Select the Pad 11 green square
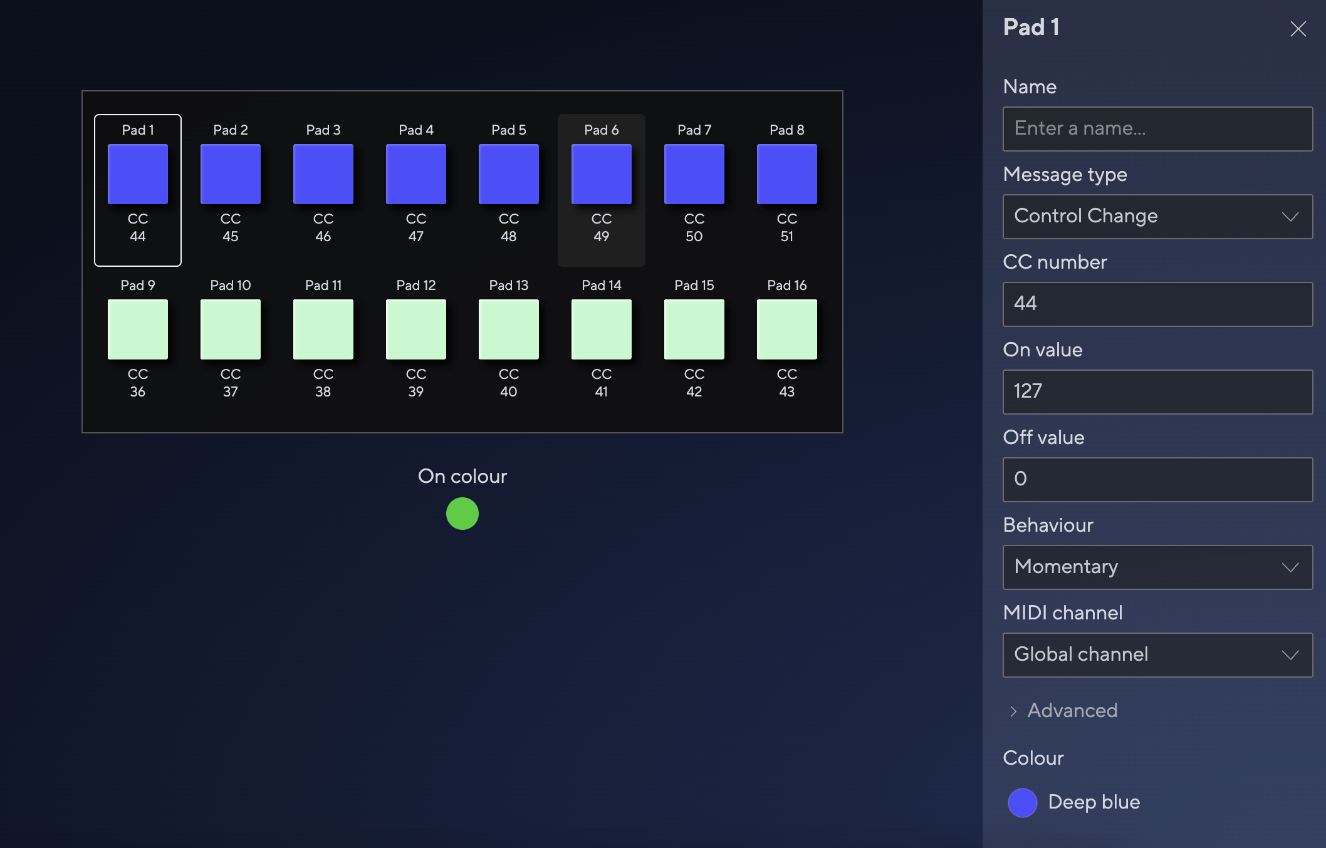This screenshot has height=848, width=1326. pos(323,329)
